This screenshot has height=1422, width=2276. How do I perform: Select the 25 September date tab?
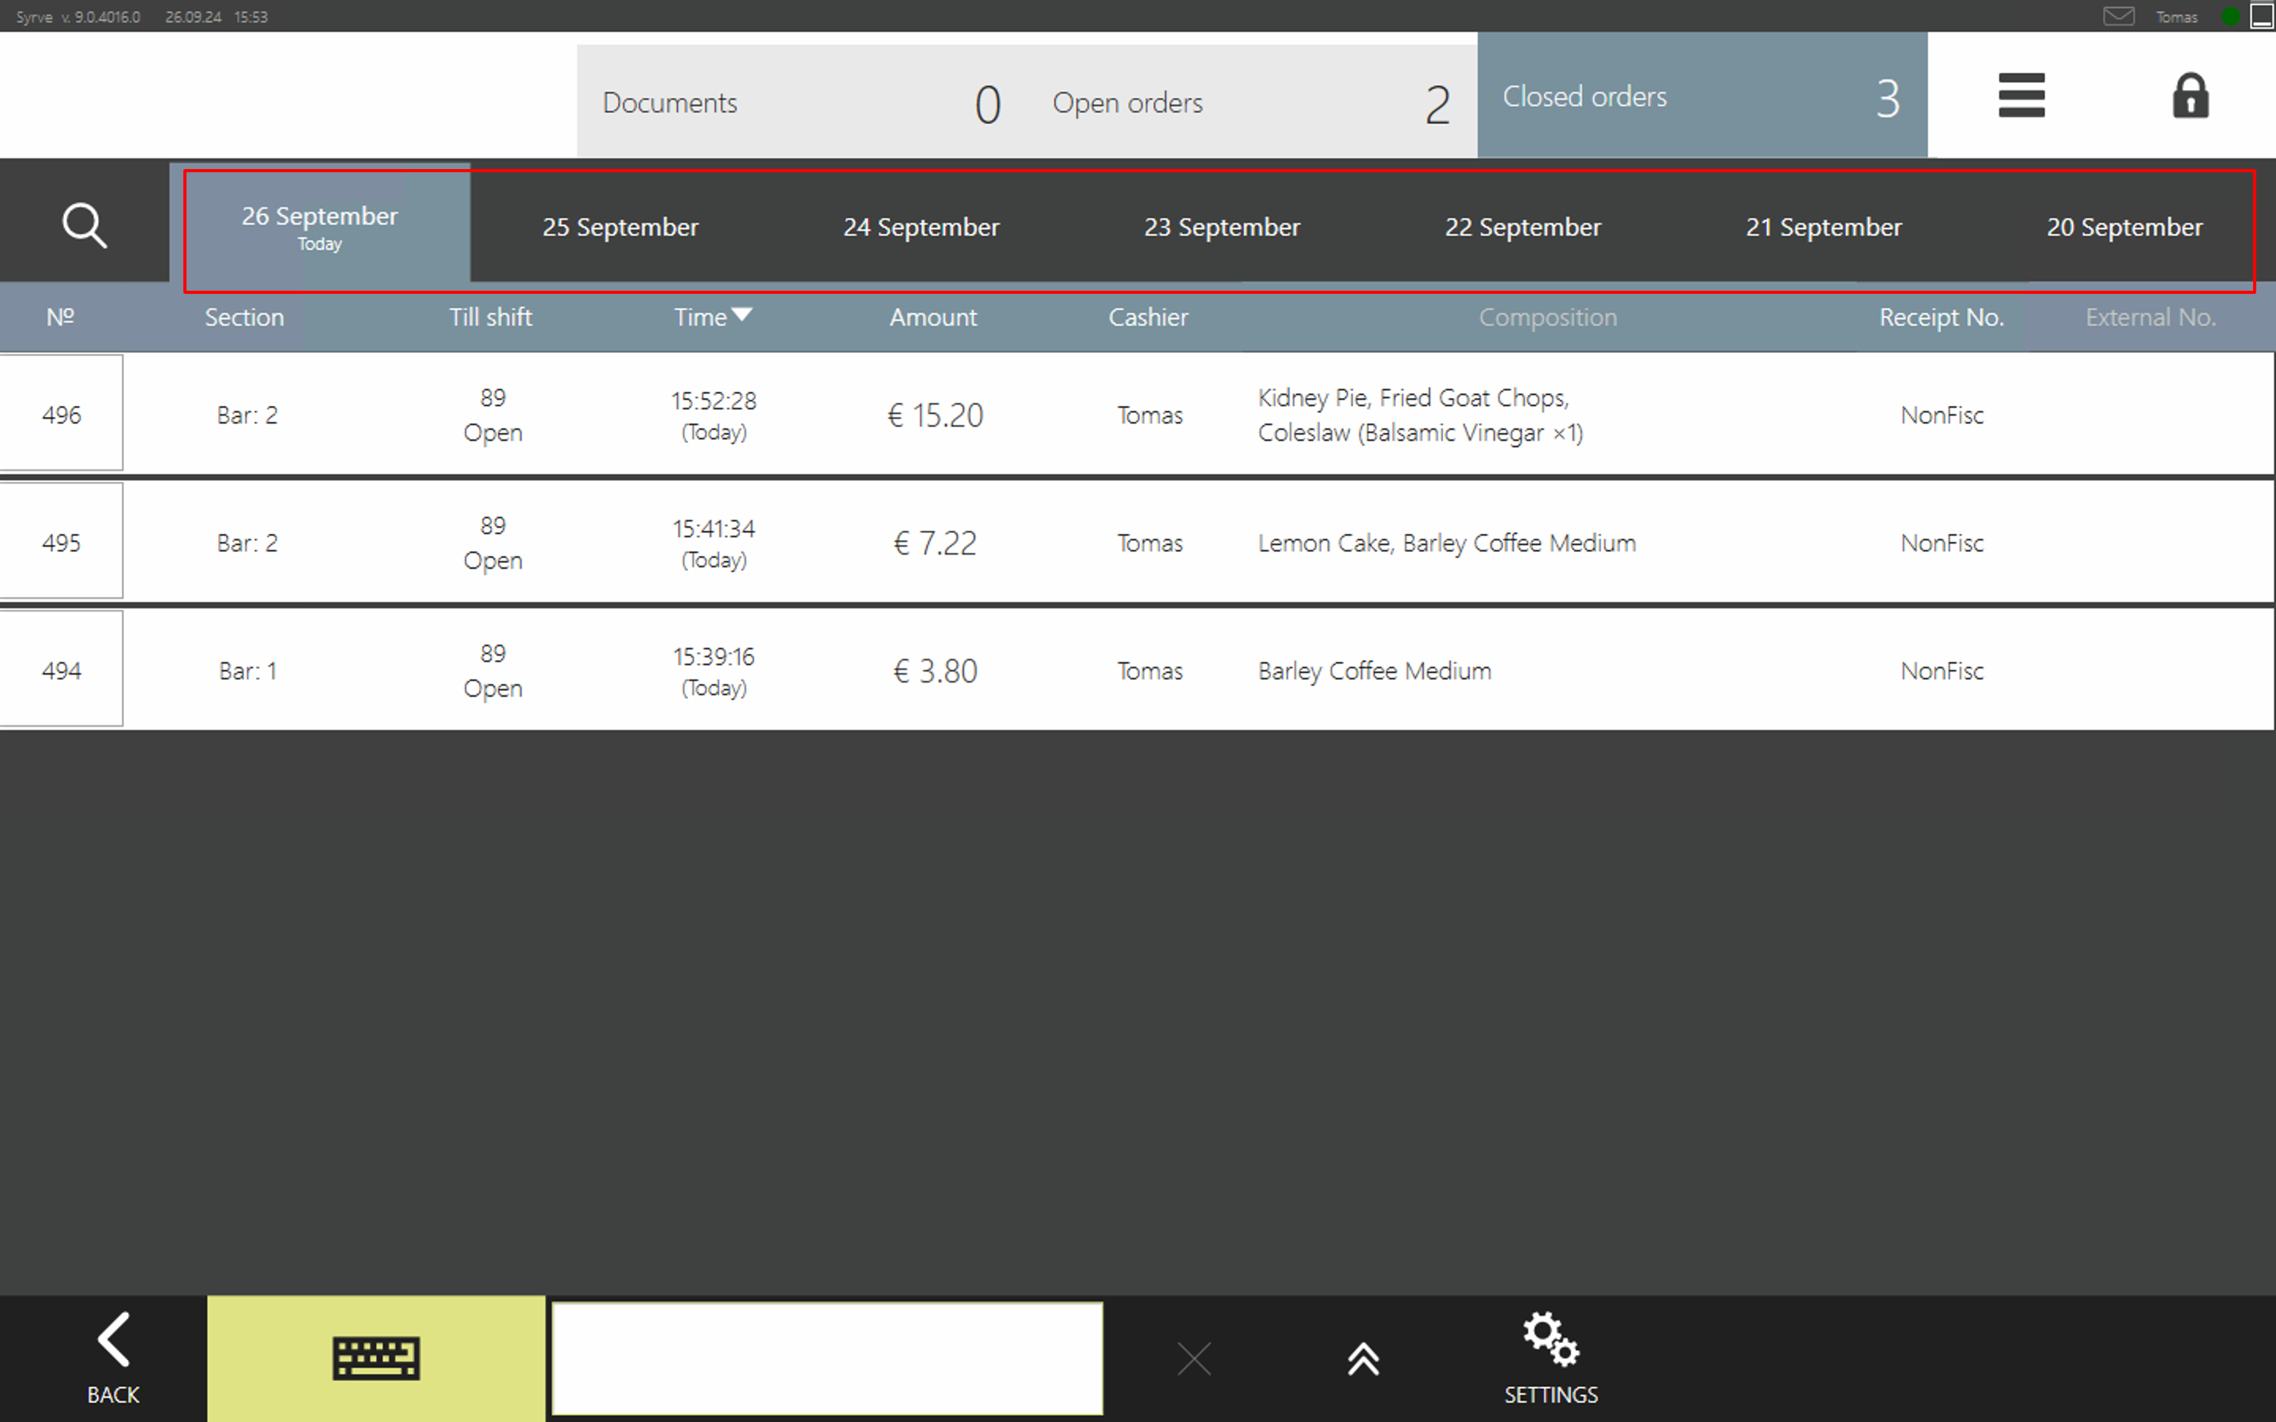(620, 227)
